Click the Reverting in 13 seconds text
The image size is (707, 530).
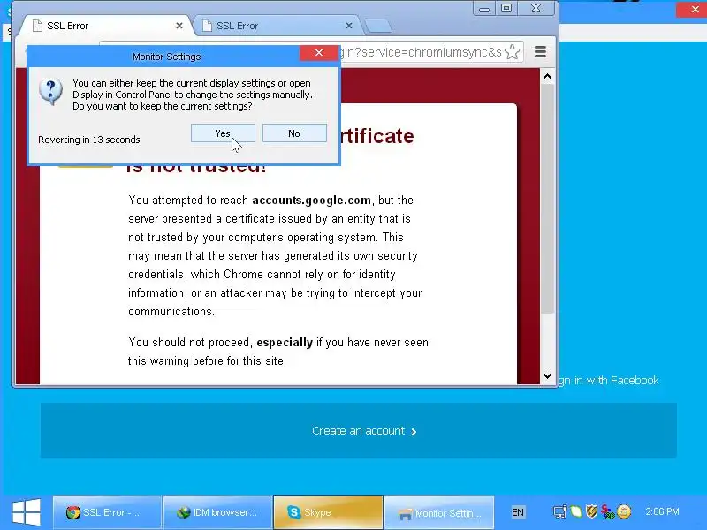(89, 140)
